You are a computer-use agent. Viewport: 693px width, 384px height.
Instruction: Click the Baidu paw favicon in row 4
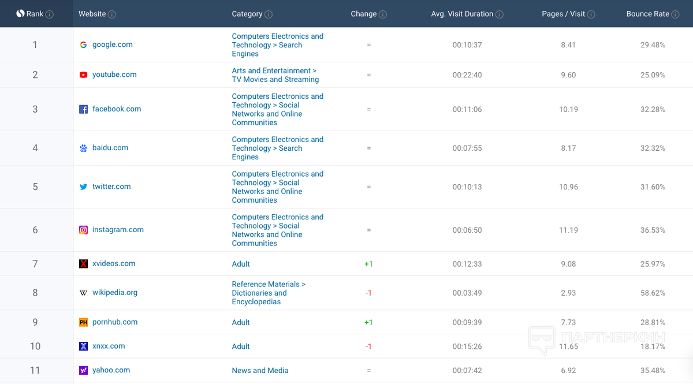point(84,148)
